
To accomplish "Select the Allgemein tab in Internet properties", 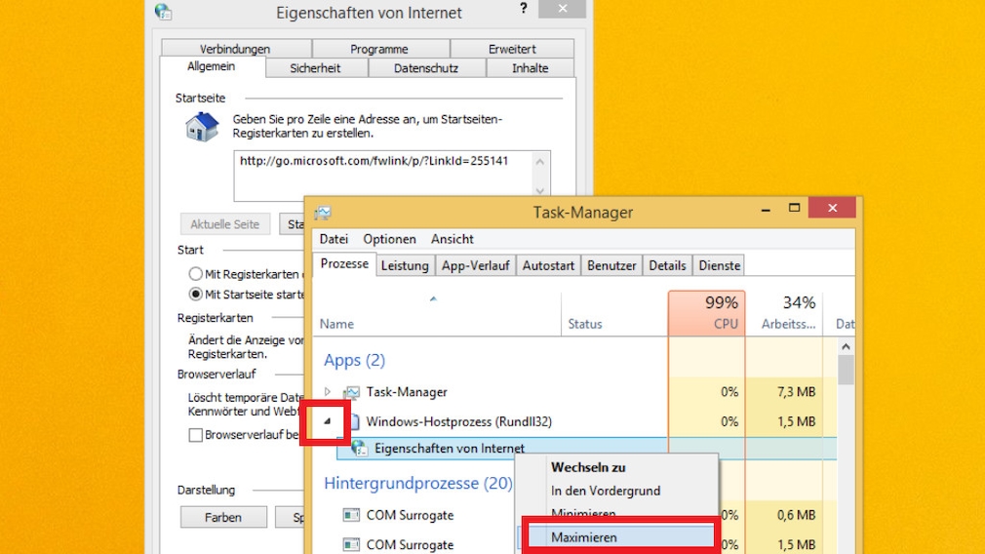I will [211, 66].
